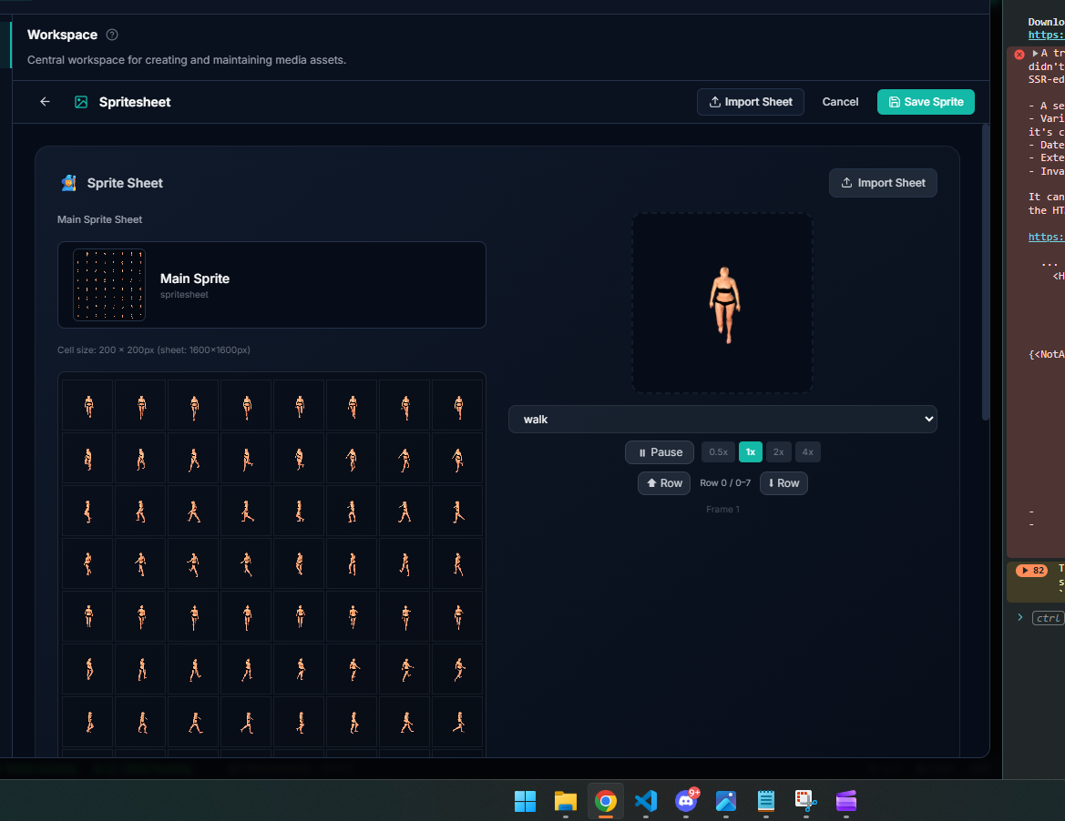The height and width of the screenshot is (821, 1065).
Task: Click the Main Sprite title text
Action: tap(195, 279)
